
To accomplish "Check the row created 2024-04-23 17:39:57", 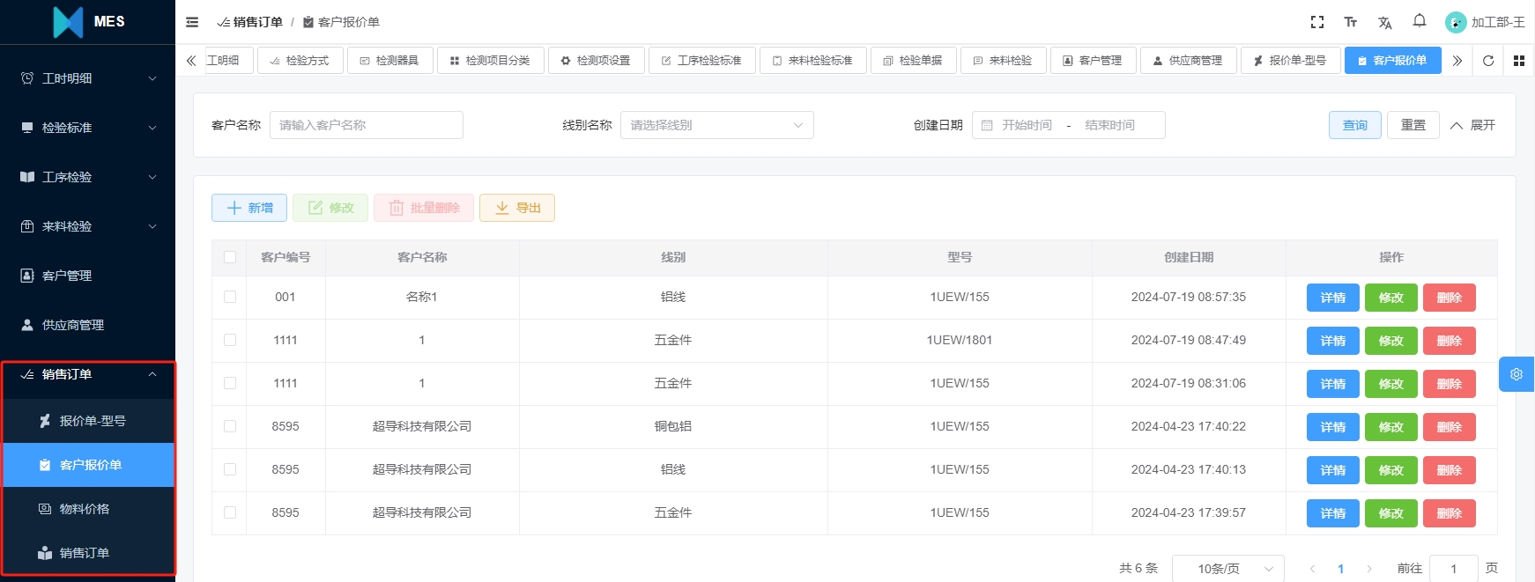I will pos(230,512).
